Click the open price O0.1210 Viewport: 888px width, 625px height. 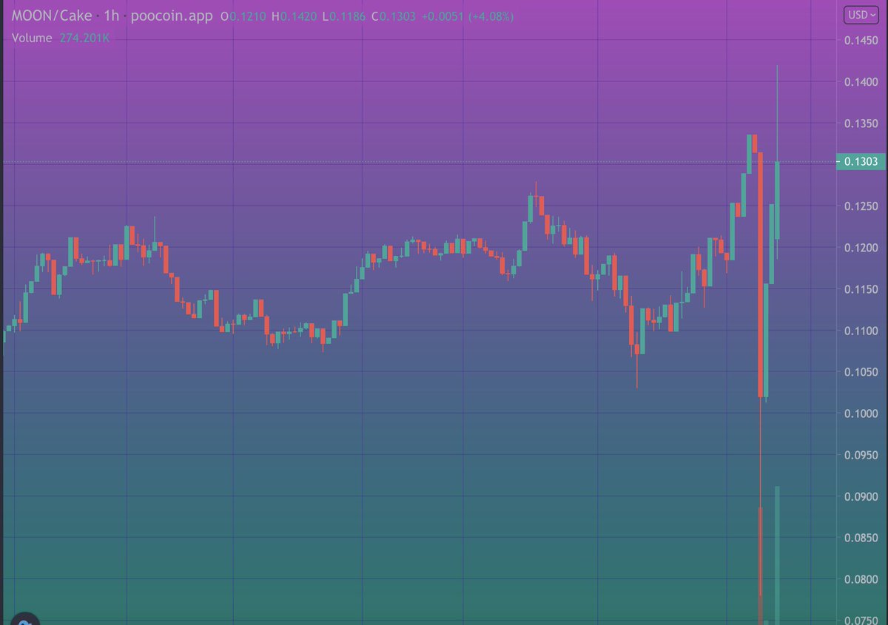pos(244,16)
